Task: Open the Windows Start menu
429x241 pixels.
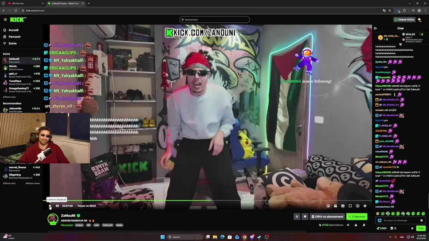Action: (x=163, y=237)
